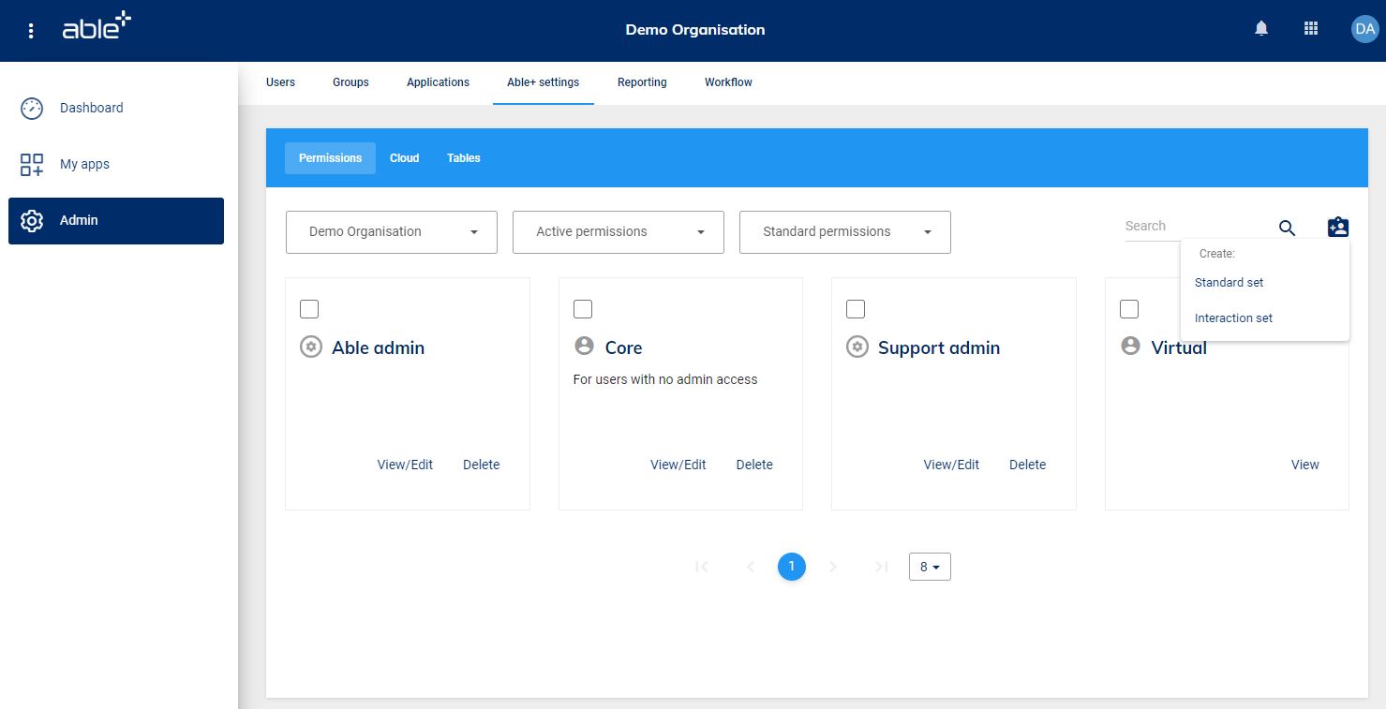Open the Standard permissions dropdown

(845, 232)
